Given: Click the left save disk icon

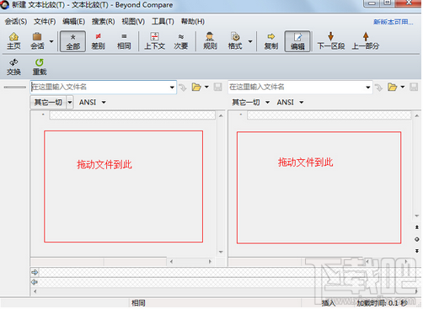Looking at the screenshot, I should (x=217, y=87).
